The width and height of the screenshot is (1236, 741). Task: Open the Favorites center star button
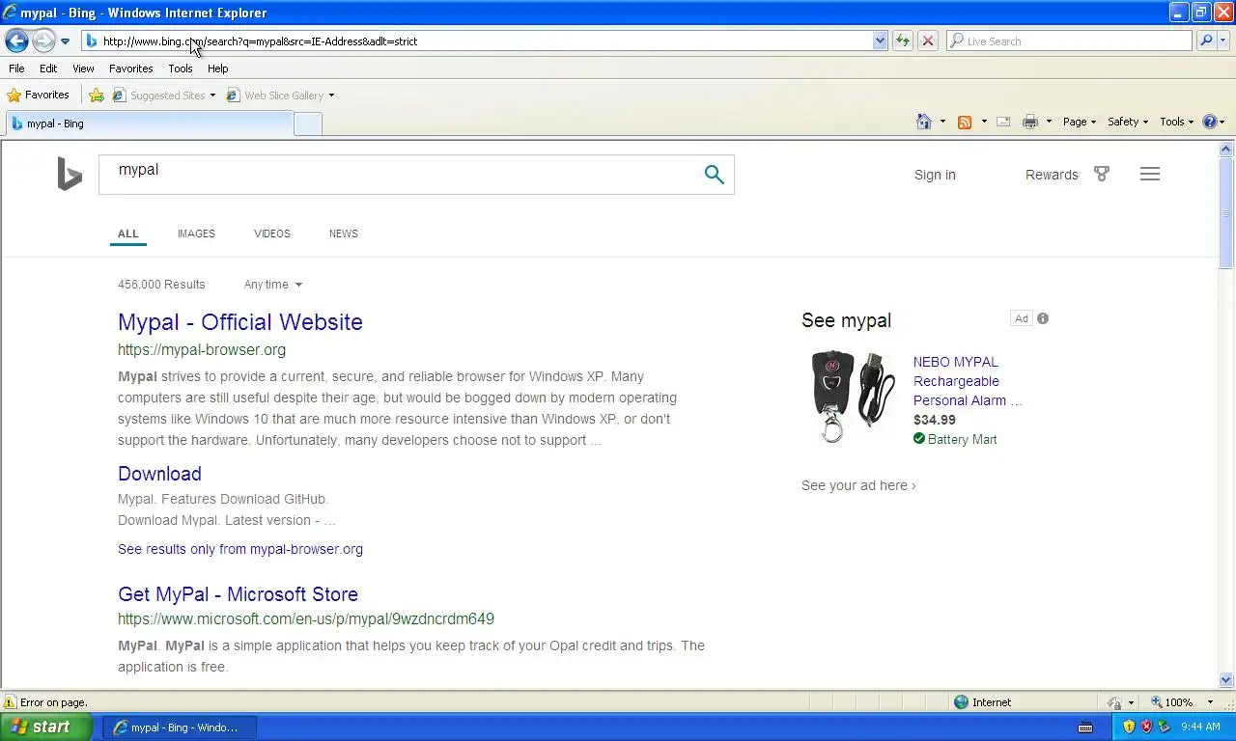(39, 95)
